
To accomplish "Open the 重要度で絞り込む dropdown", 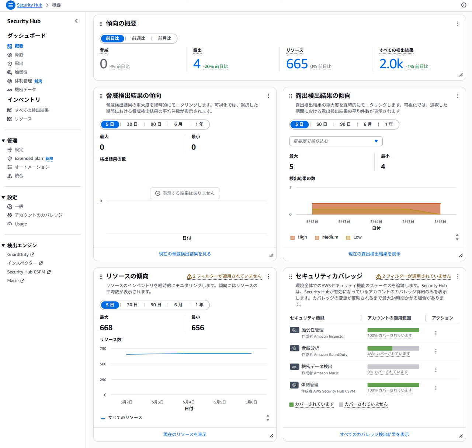I will pyautogui.click(x=336, y=141).
